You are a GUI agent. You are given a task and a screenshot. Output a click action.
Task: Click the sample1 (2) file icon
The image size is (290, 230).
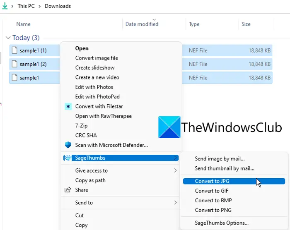pos(15,64)
